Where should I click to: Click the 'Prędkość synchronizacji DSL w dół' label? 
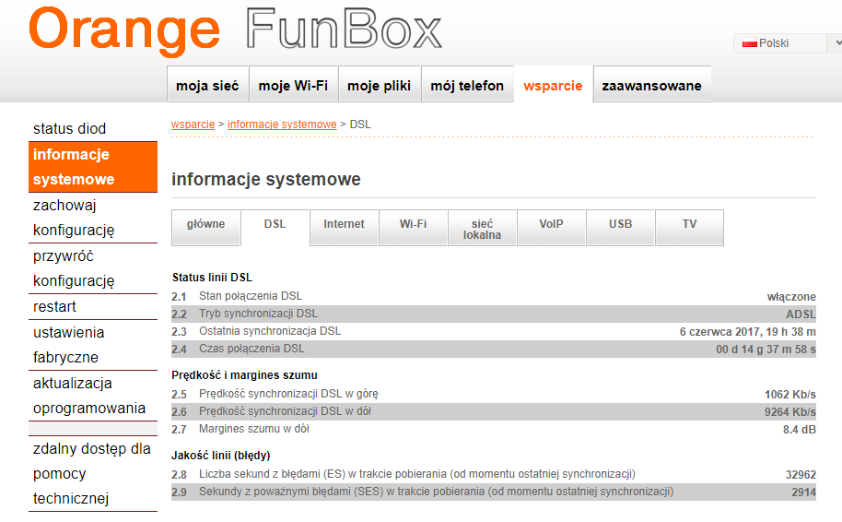tap(286, 411)
